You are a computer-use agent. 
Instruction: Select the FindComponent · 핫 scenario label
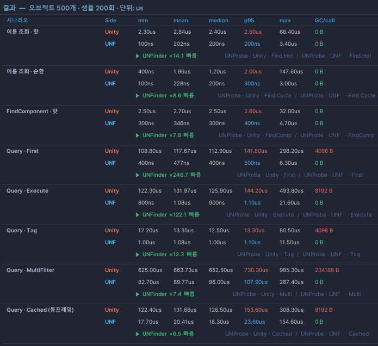[32, 111]
